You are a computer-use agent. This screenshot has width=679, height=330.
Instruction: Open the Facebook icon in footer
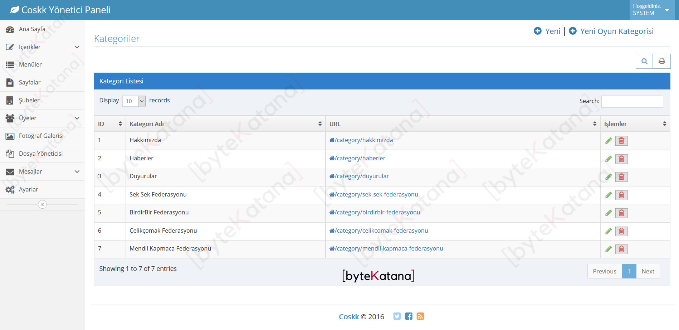pos(409,316)
